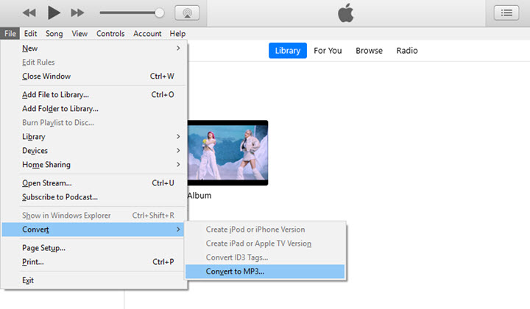The width and height of the screenshot is (530, 309).
Task: Click the album artwork thumbnail
Action: [x=227, y=152]
